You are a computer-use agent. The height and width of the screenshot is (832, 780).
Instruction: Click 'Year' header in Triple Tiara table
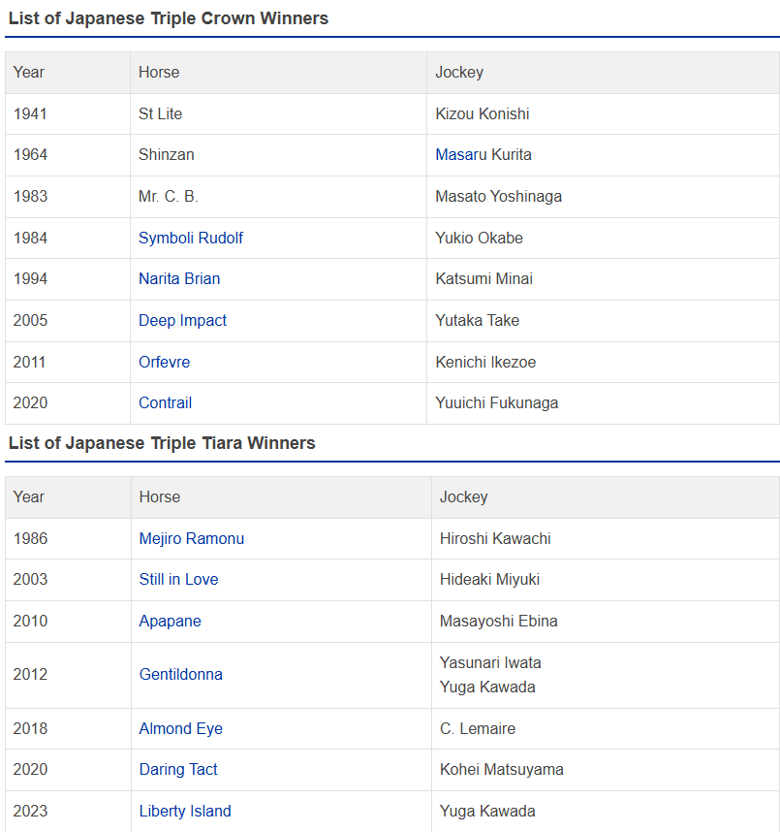click(29, 496)
